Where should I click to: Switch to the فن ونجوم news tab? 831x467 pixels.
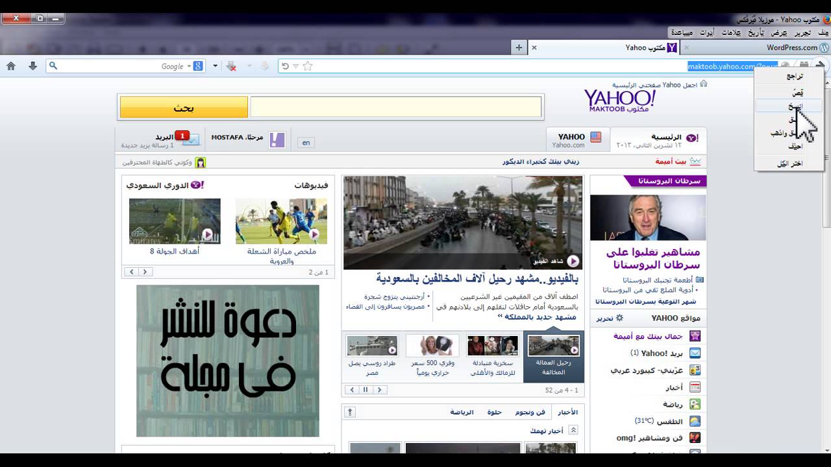530,412
